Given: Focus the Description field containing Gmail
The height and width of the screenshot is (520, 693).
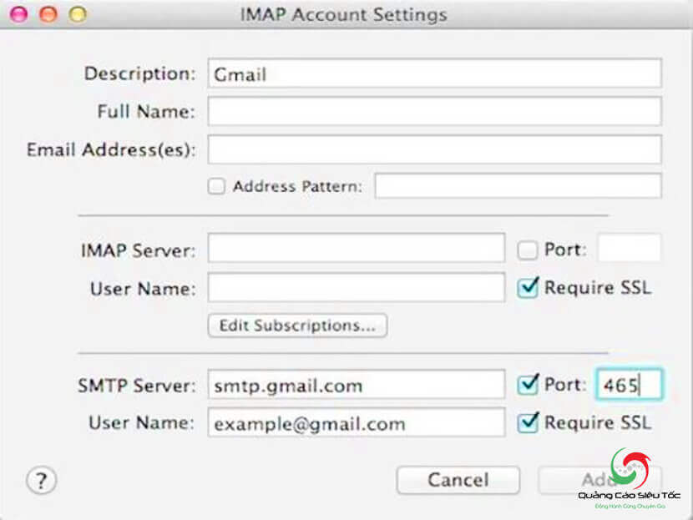Looking at the screenshot, I should pos(434,73).
